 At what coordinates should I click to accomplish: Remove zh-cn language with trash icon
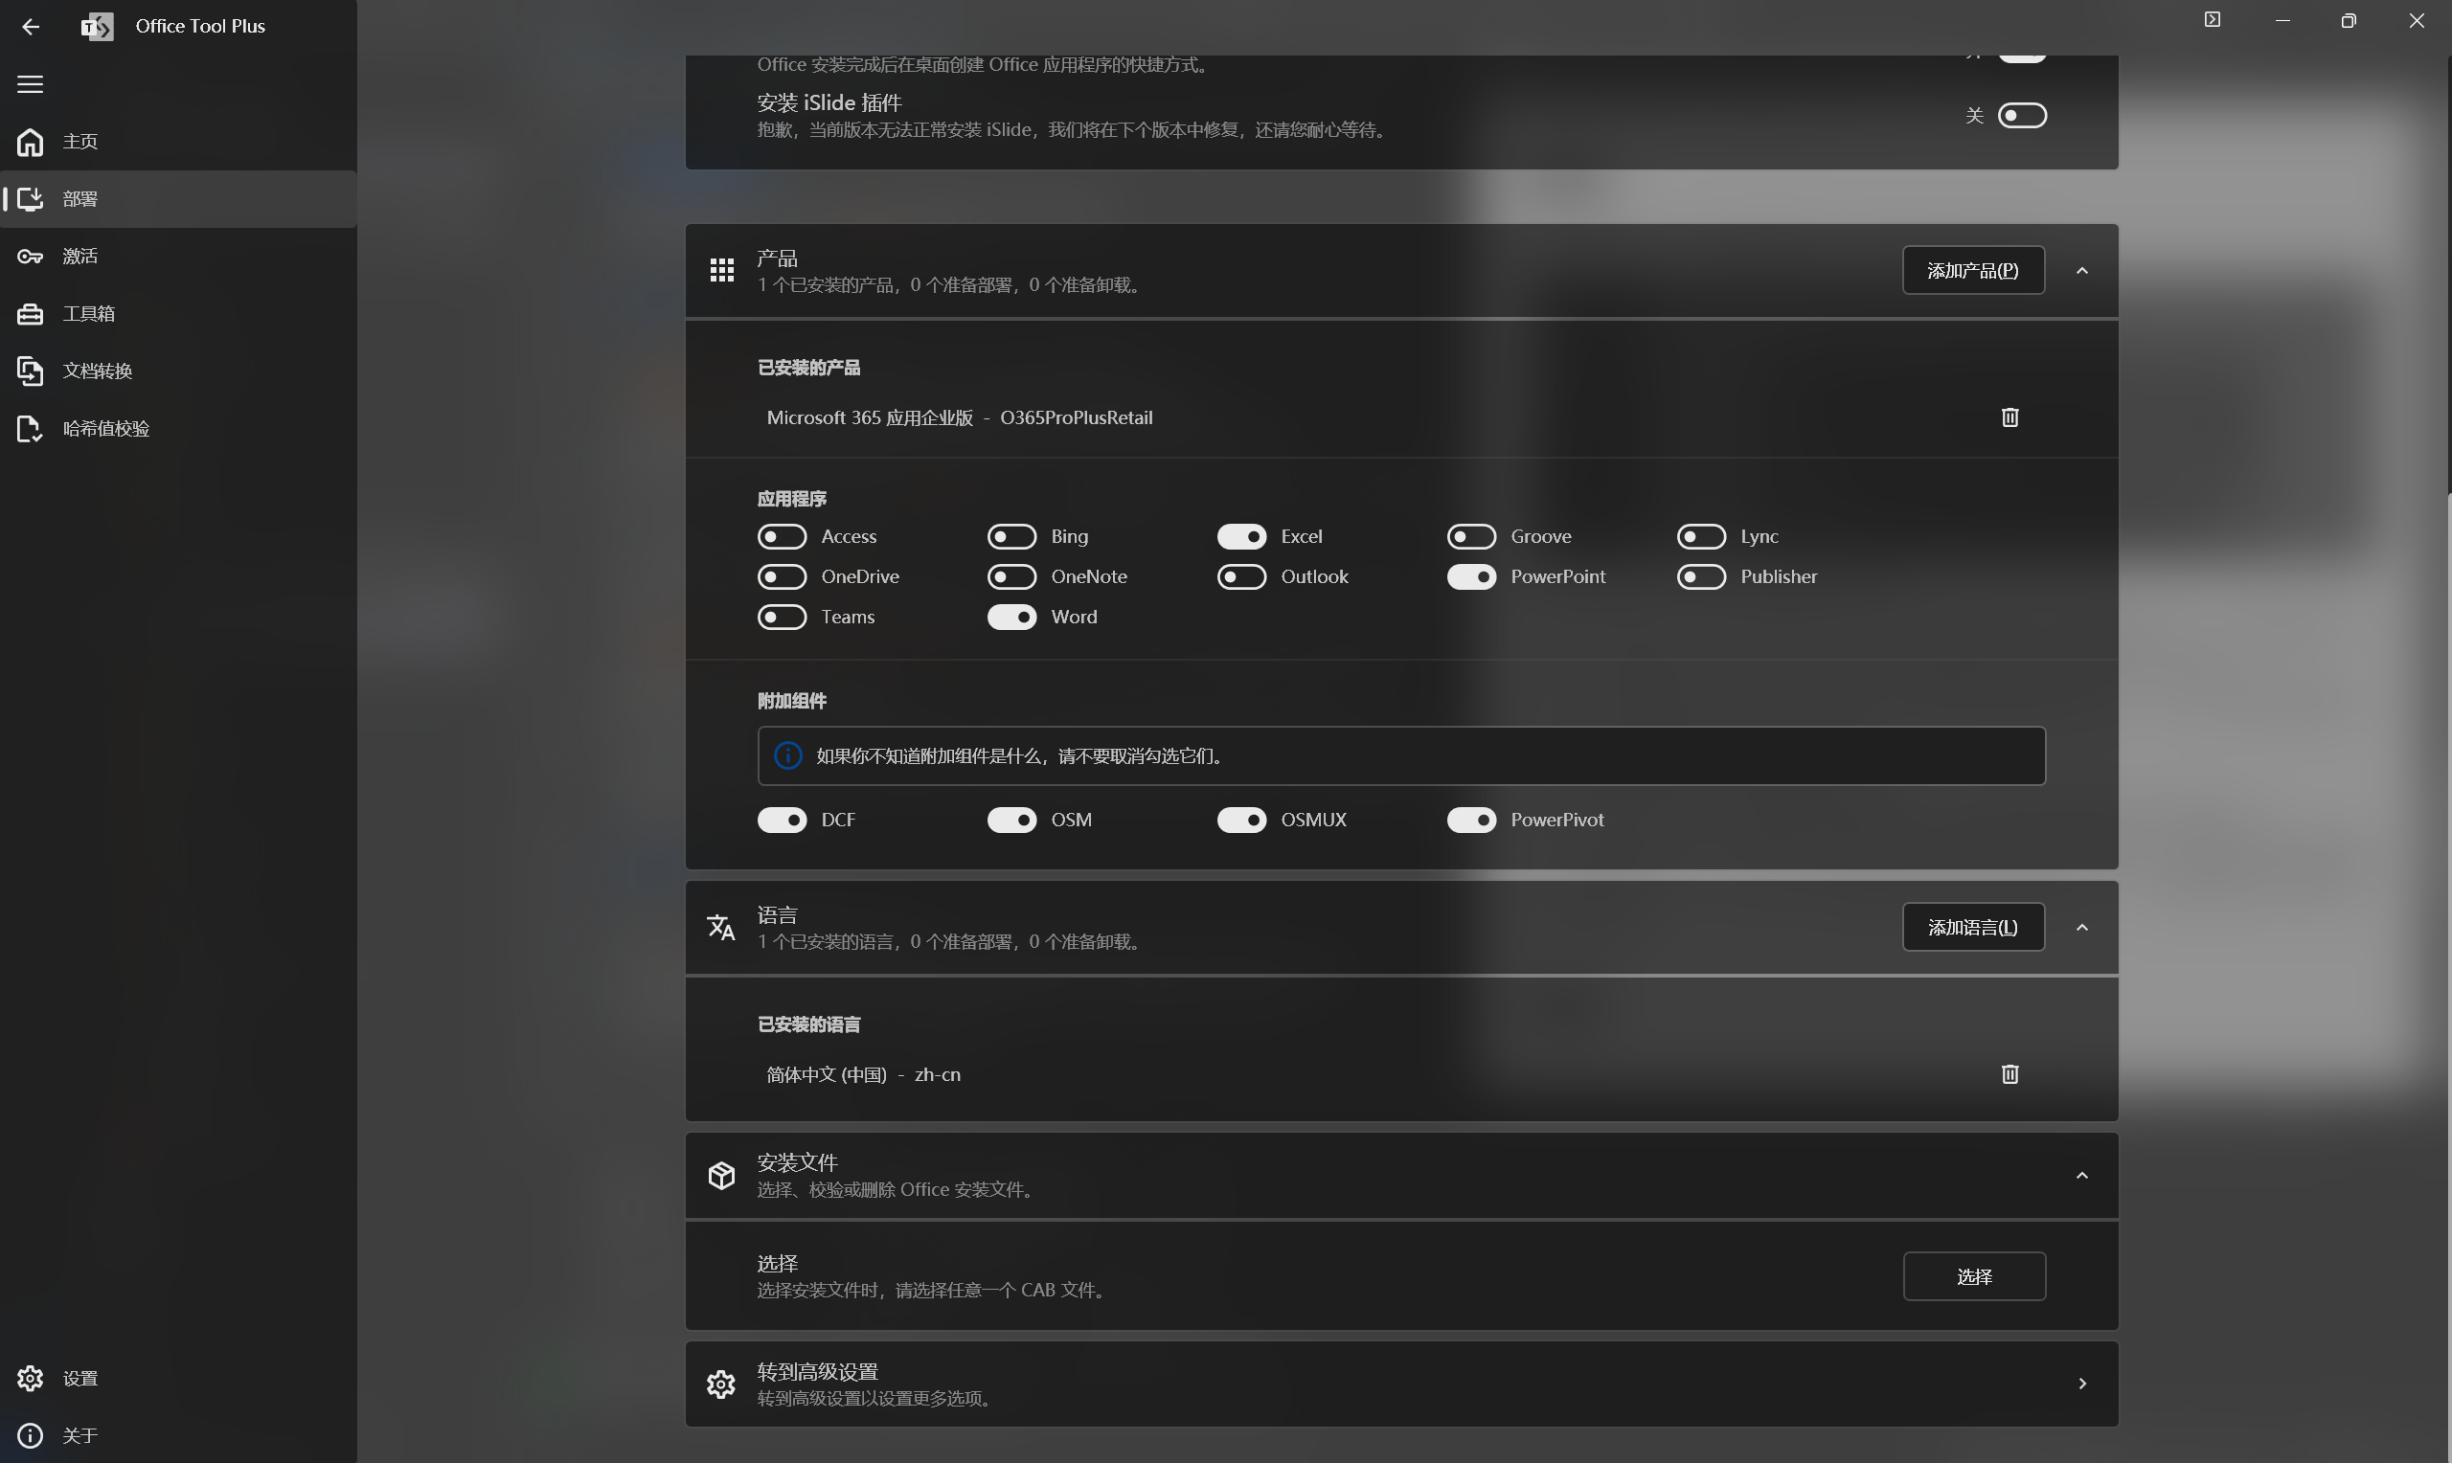(2009, 1073)
